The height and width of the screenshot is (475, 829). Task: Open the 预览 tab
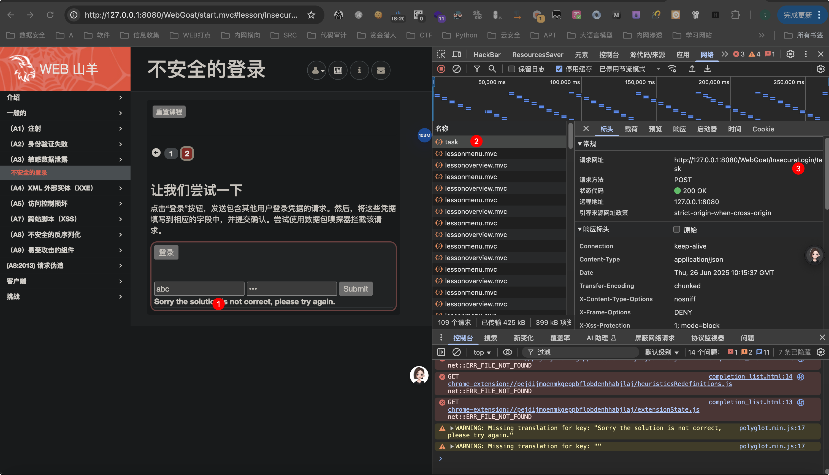(x=655, y=129)
